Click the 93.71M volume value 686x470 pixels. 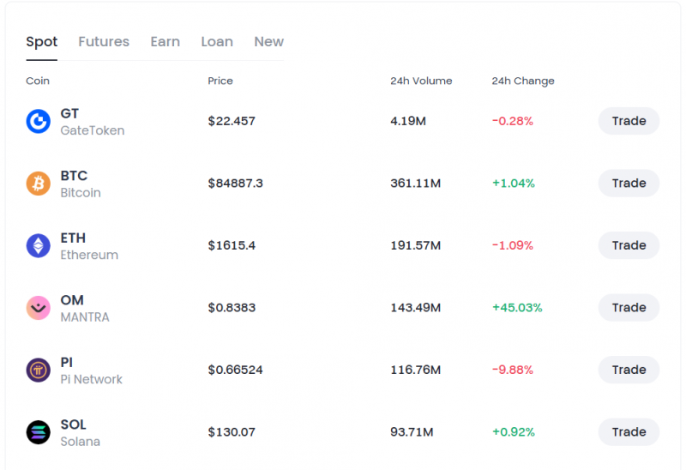(x=412, y=431)
